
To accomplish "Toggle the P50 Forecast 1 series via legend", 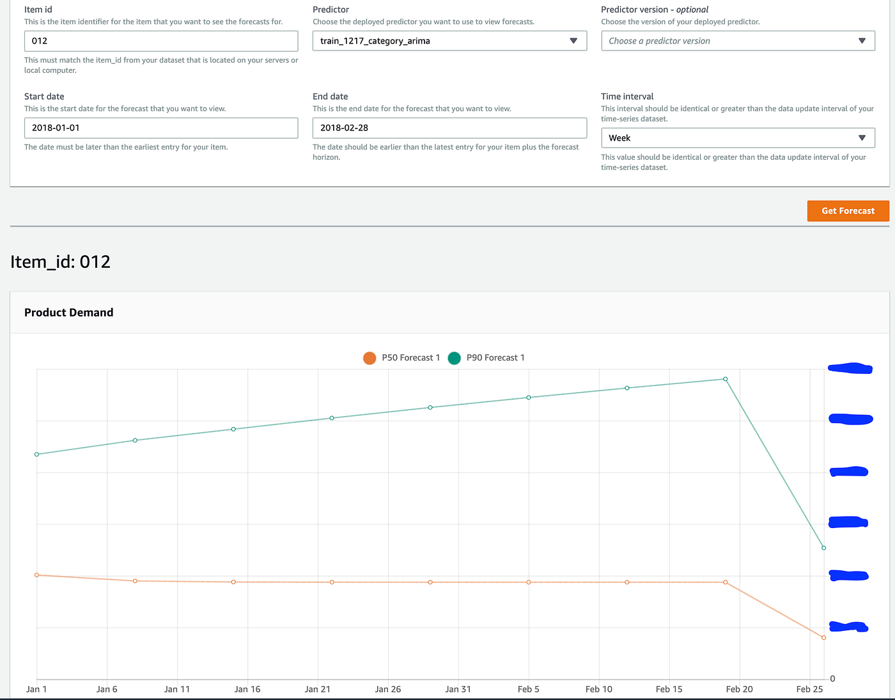I will pyautogui.click(x=401, y=358).
